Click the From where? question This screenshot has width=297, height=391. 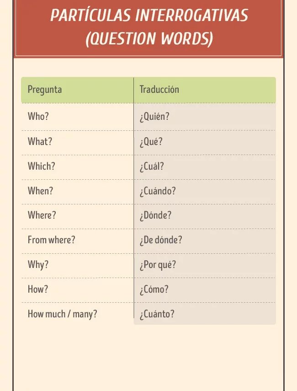(x=51, y=240)
